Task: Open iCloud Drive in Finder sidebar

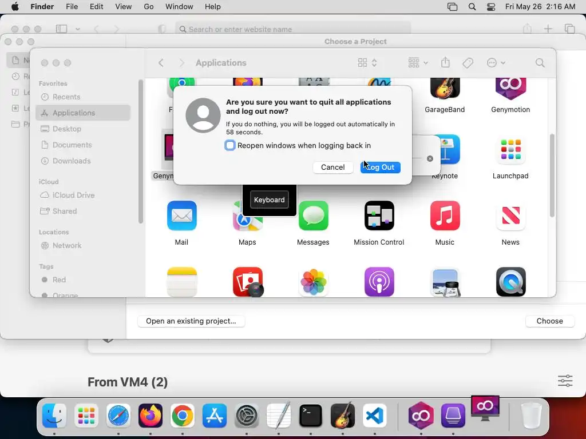Action: coord(83,195)
